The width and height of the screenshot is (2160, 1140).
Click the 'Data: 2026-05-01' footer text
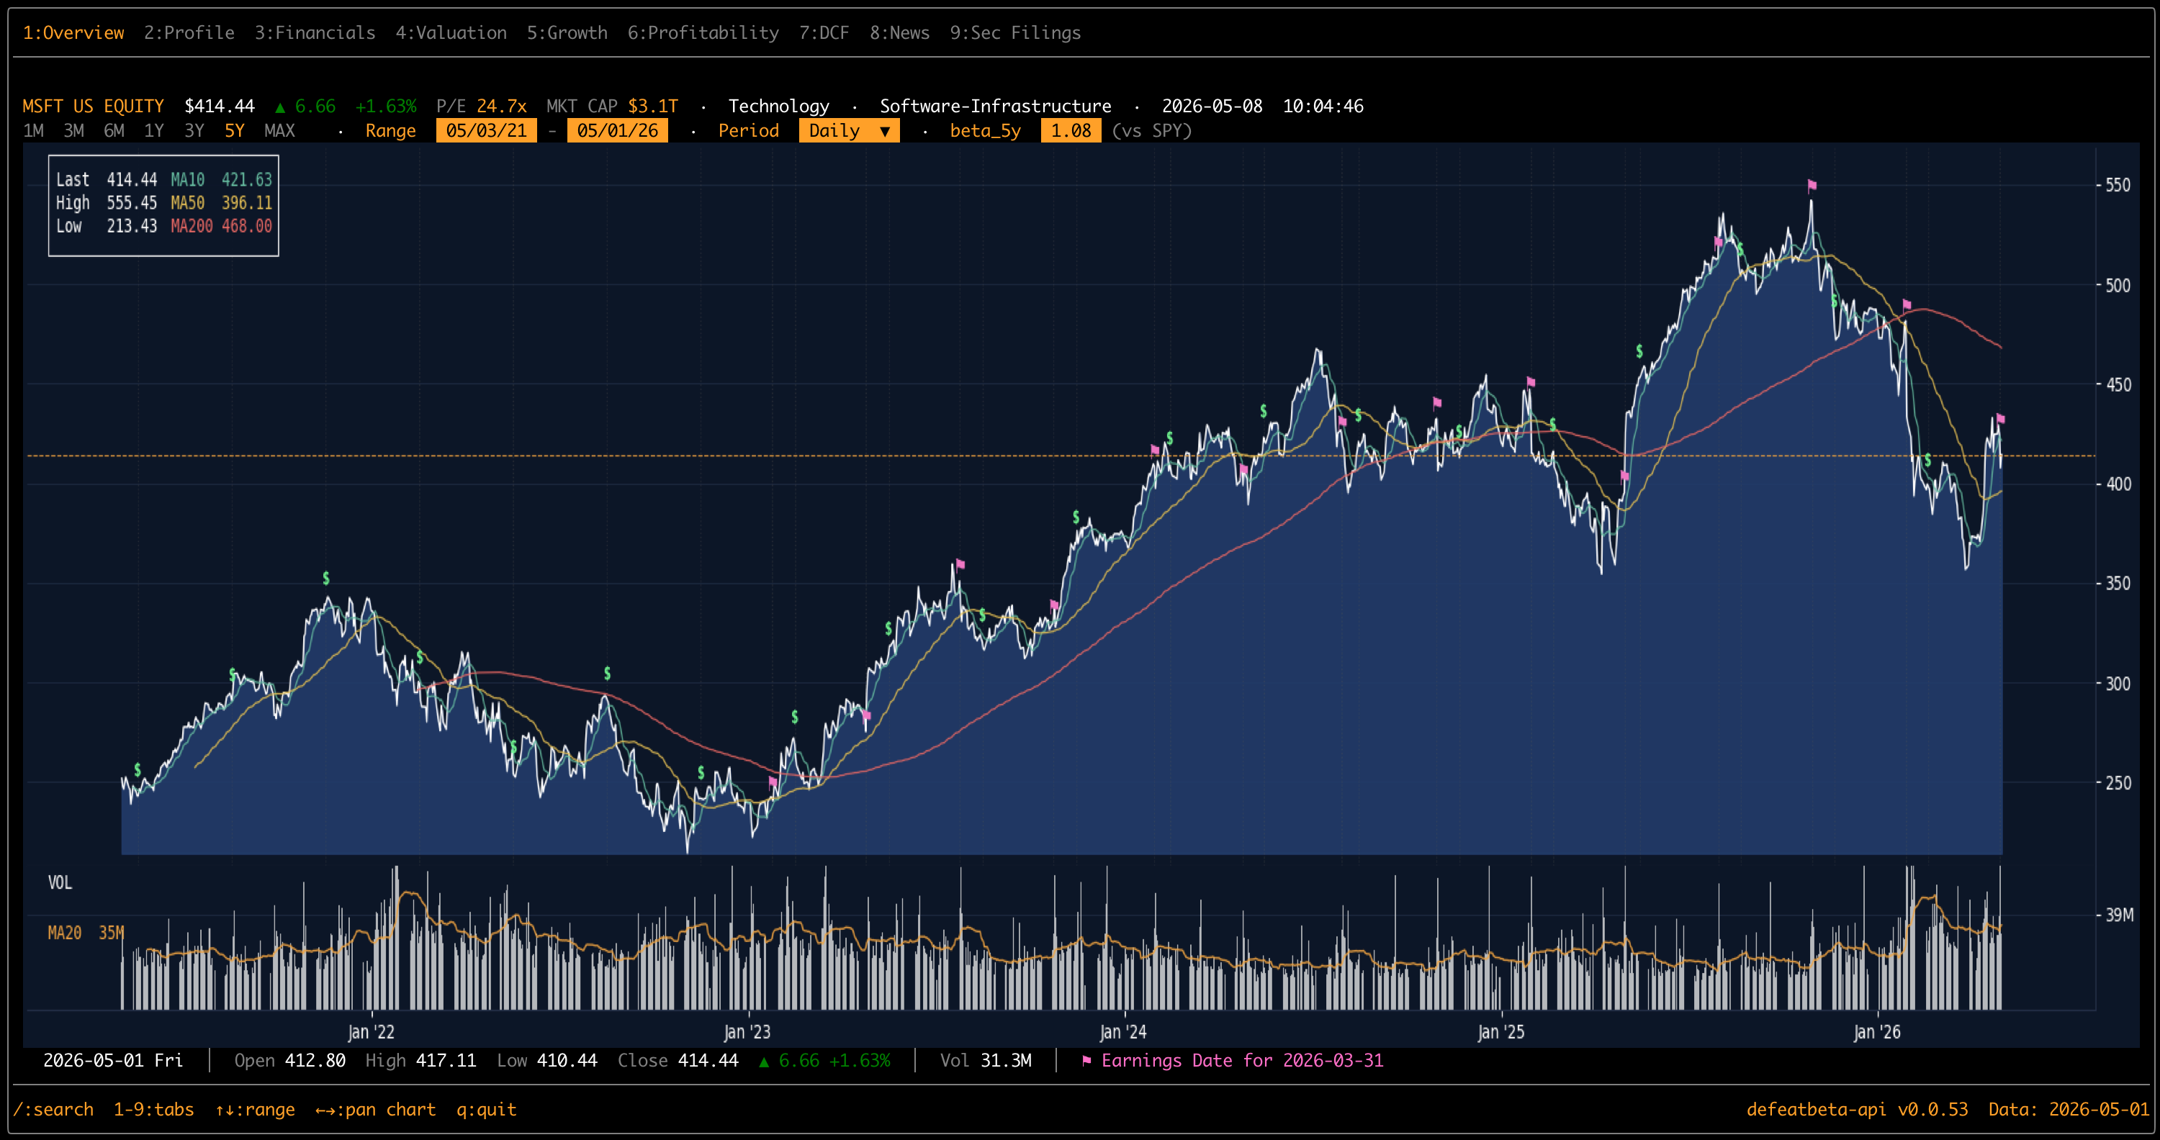coord(2069,1109)
